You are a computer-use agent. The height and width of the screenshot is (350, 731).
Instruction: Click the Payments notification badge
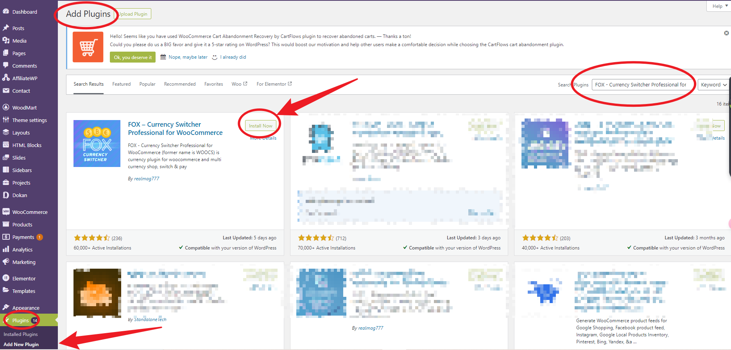39,237
